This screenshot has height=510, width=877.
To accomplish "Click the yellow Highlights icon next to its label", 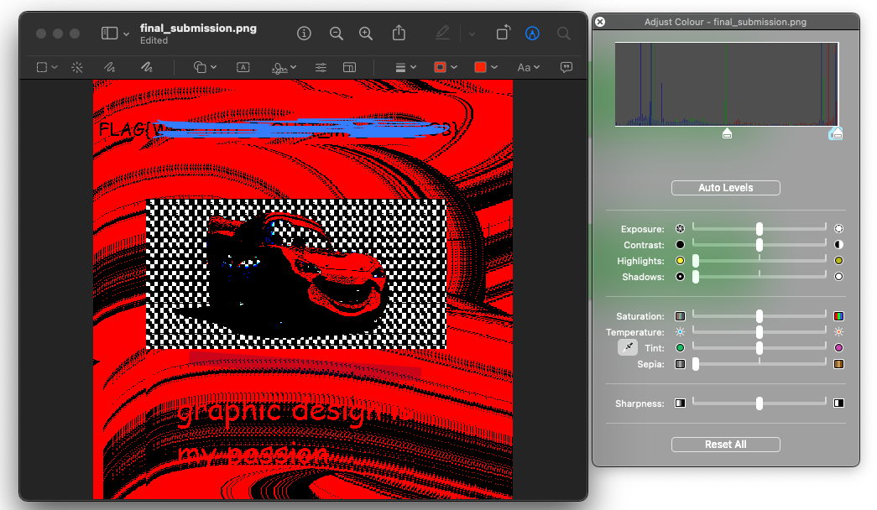I will click(680, 261).
